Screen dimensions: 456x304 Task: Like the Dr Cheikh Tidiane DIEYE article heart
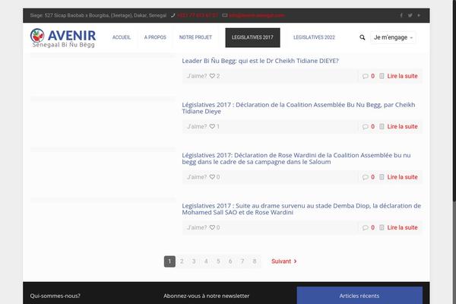[212, 76]
